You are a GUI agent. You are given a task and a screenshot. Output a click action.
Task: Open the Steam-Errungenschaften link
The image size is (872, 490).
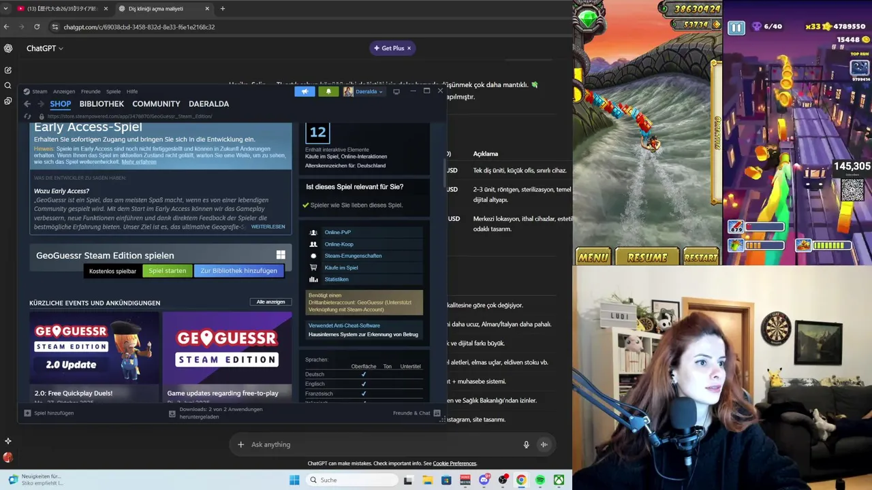pos(353,256)
